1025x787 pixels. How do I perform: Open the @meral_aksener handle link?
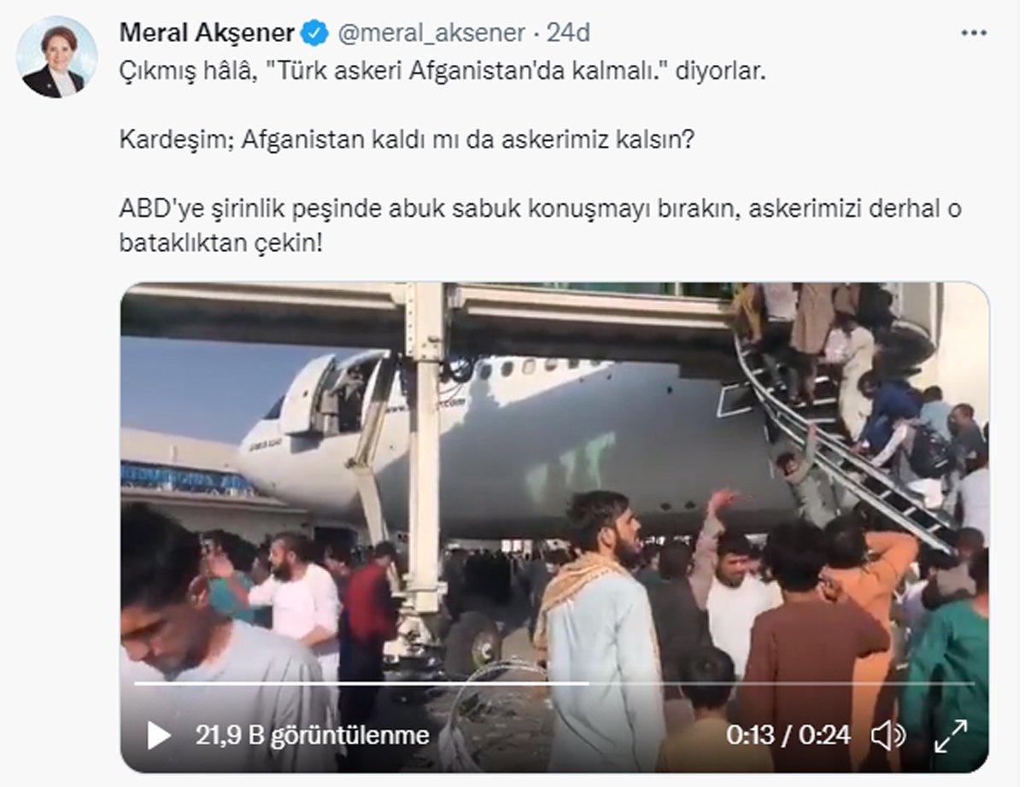click(x=431, y=33)
